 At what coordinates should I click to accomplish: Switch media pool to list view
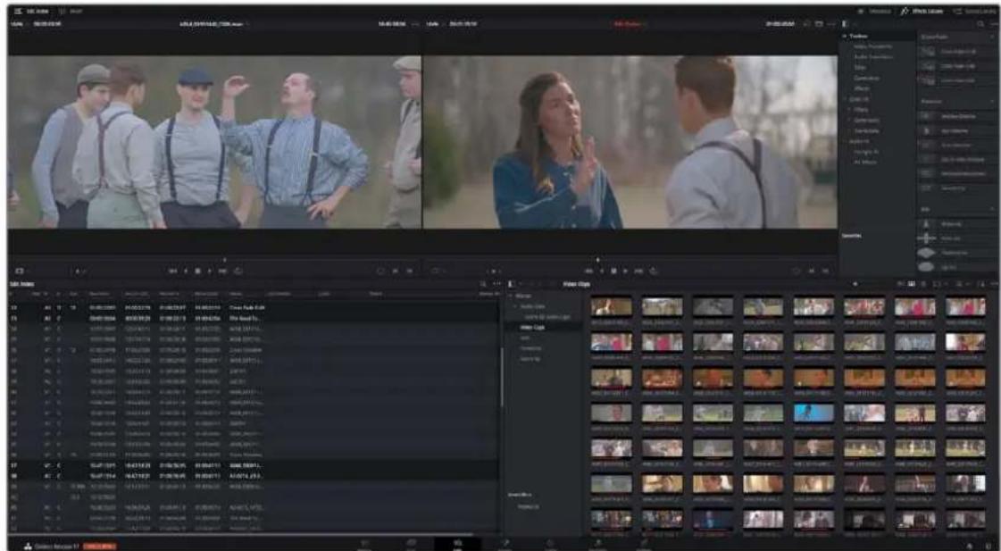point(923,284)
